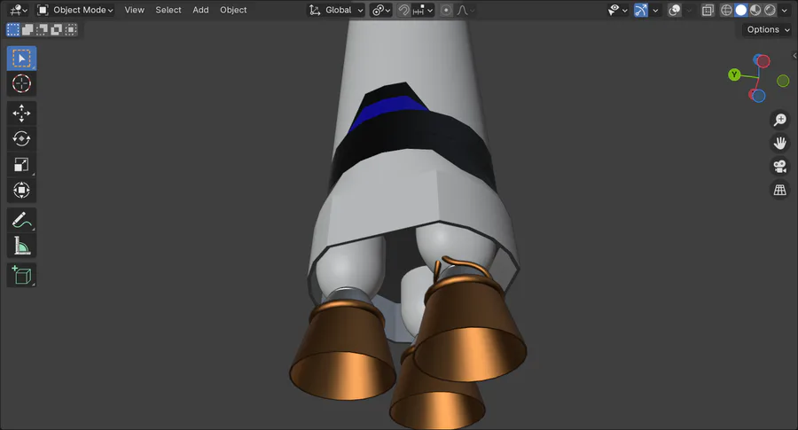Screen dimensions: 798x430
Task: Set selection mode to subtract
Action: tap(42, 29)
